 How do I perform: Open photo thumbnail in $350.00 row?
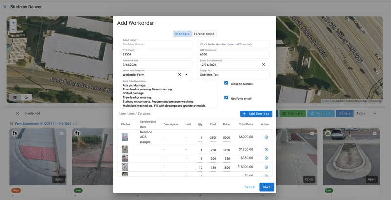click(x=125, y=158)
